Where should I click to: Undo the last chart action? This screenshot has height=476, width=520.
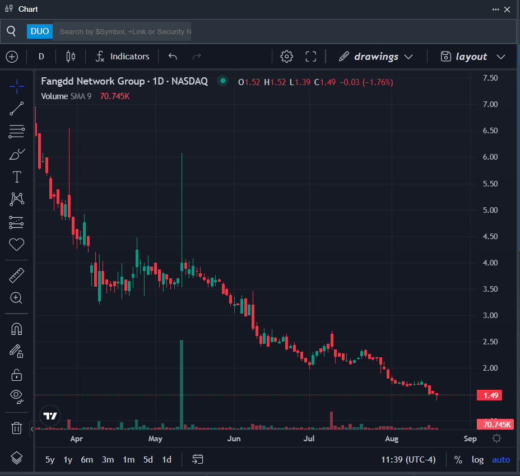[x=173, y=57]
